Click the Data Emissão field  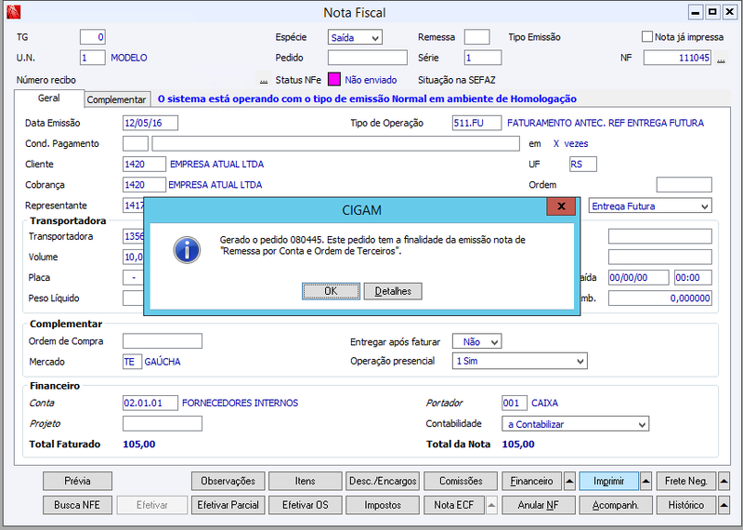[x=150, y=123]
